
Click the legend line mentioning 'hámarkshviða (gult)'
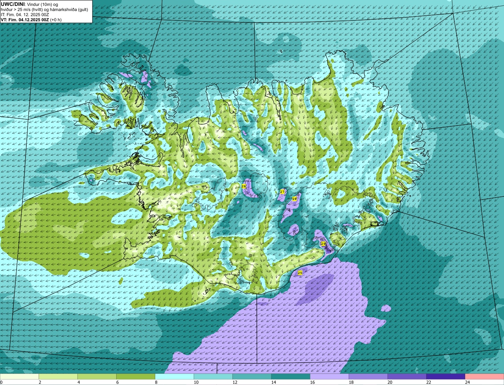point(44,9)
